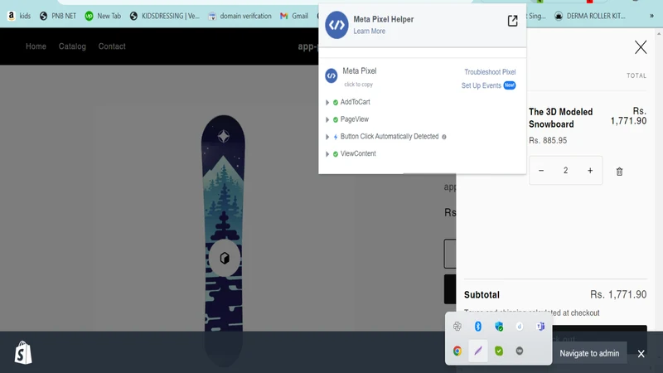Open the Meta Pixel Helper pop-out icon
The image size is (663, 373).
pyautogui.click(x=512, y=21)
